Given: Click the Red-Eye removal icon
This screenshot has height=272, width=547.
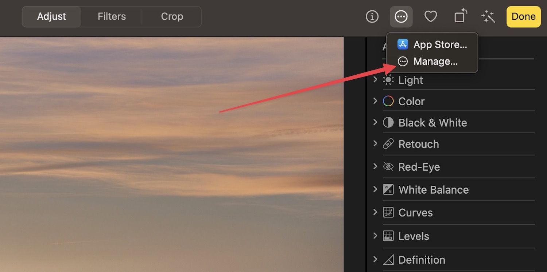Looking at the screenshot, I should tap(388, 167).
